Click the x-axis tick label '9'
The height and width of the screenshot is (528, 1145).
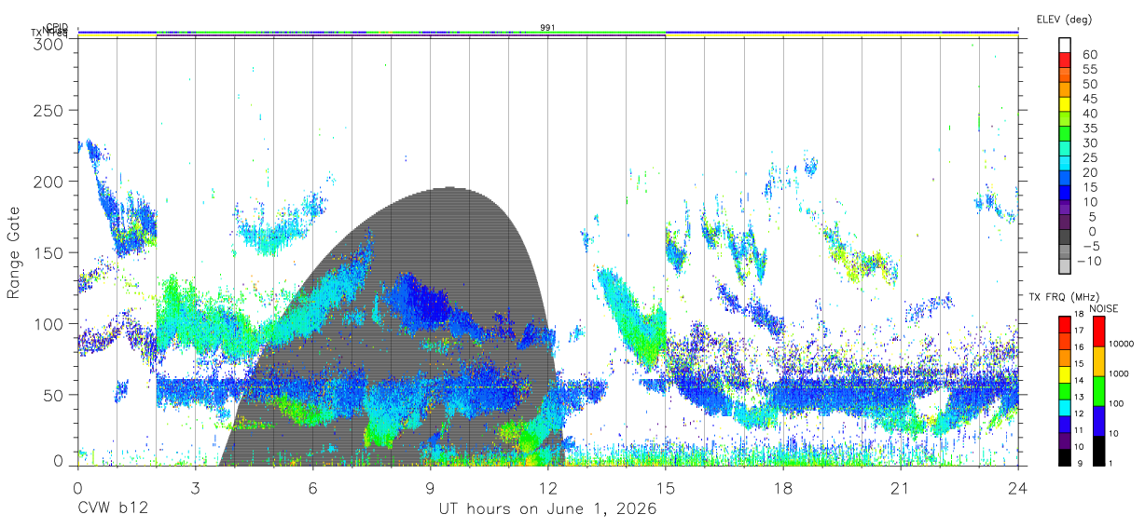(430, 488)
